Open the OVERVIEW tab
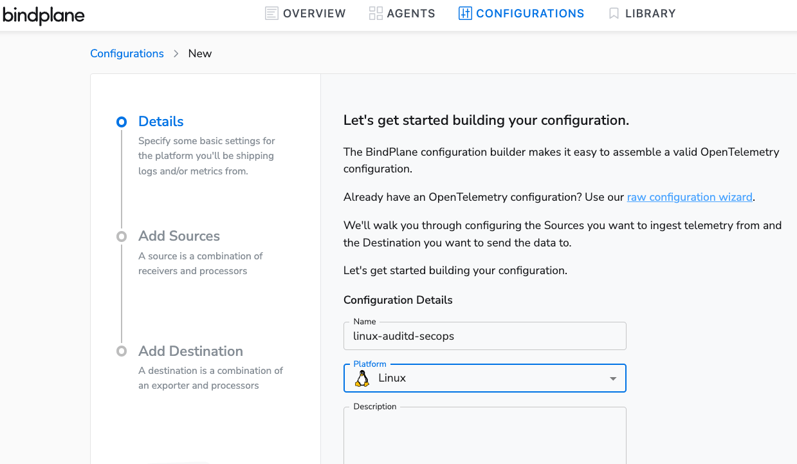The width and height of the screenshot is (797, 464). [306, 14]
